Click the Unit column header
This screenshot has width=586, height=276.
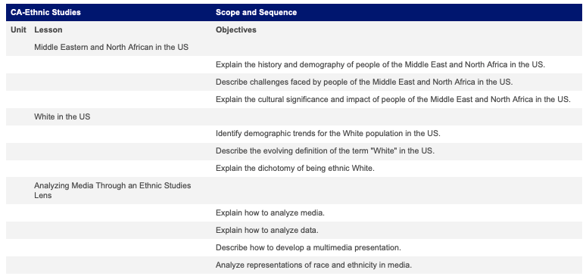[x=18, y=30]
